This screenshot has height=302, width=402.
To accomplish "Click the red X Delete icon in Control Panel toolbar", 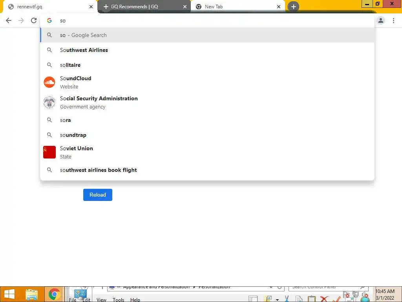I will click(324, 299).
